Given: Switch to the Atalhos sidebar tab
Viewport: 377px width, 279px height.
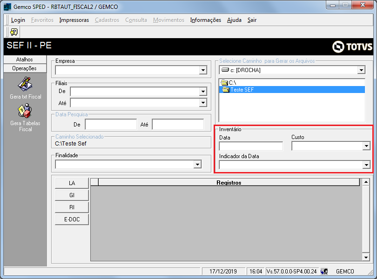Looking at the screenshot, I should (x=25, y=60).
